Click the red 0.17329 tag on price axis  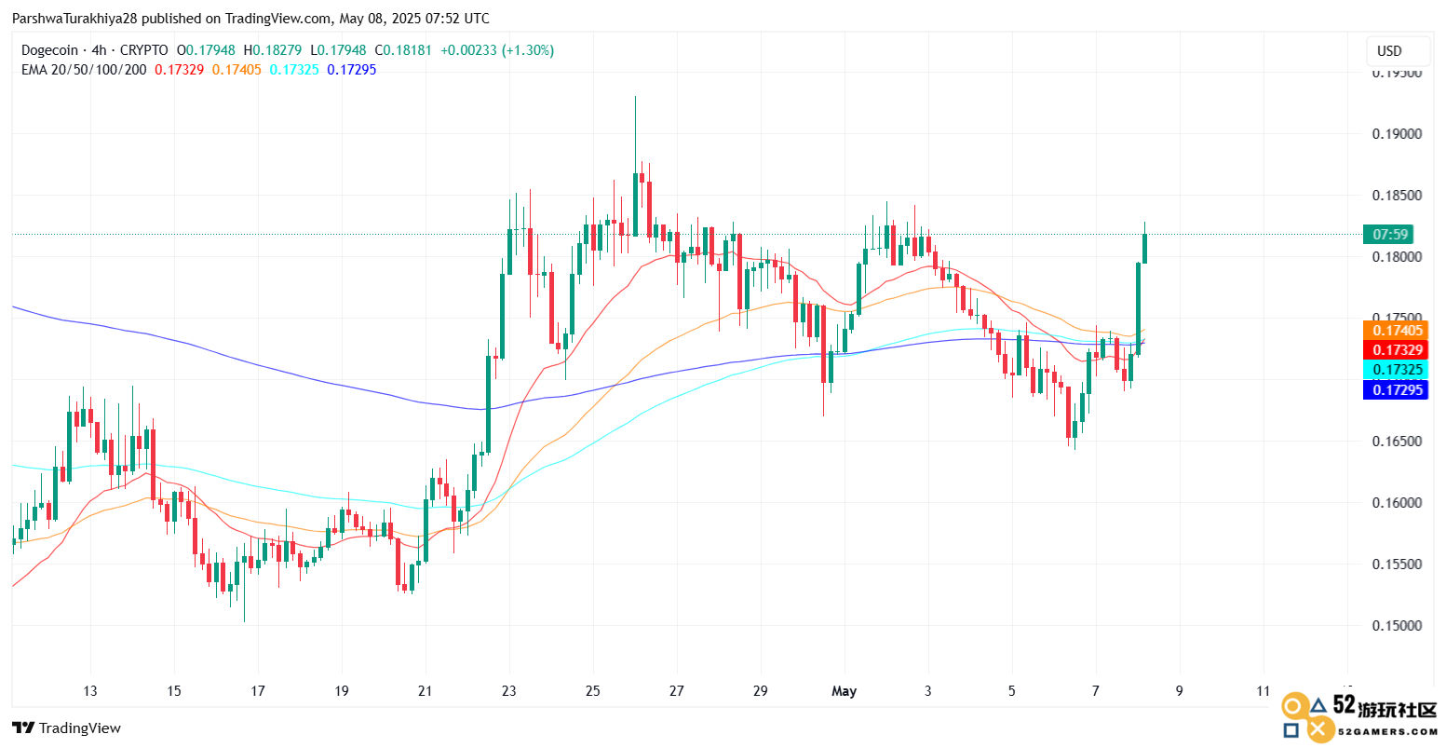(x=1395, y=350)
